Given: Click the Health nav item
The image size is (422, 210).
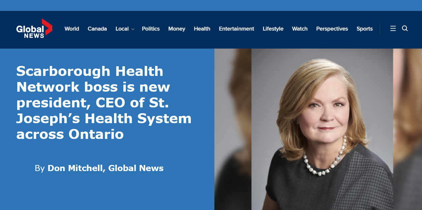Looking at the screenshot, I should coord(202,29).
